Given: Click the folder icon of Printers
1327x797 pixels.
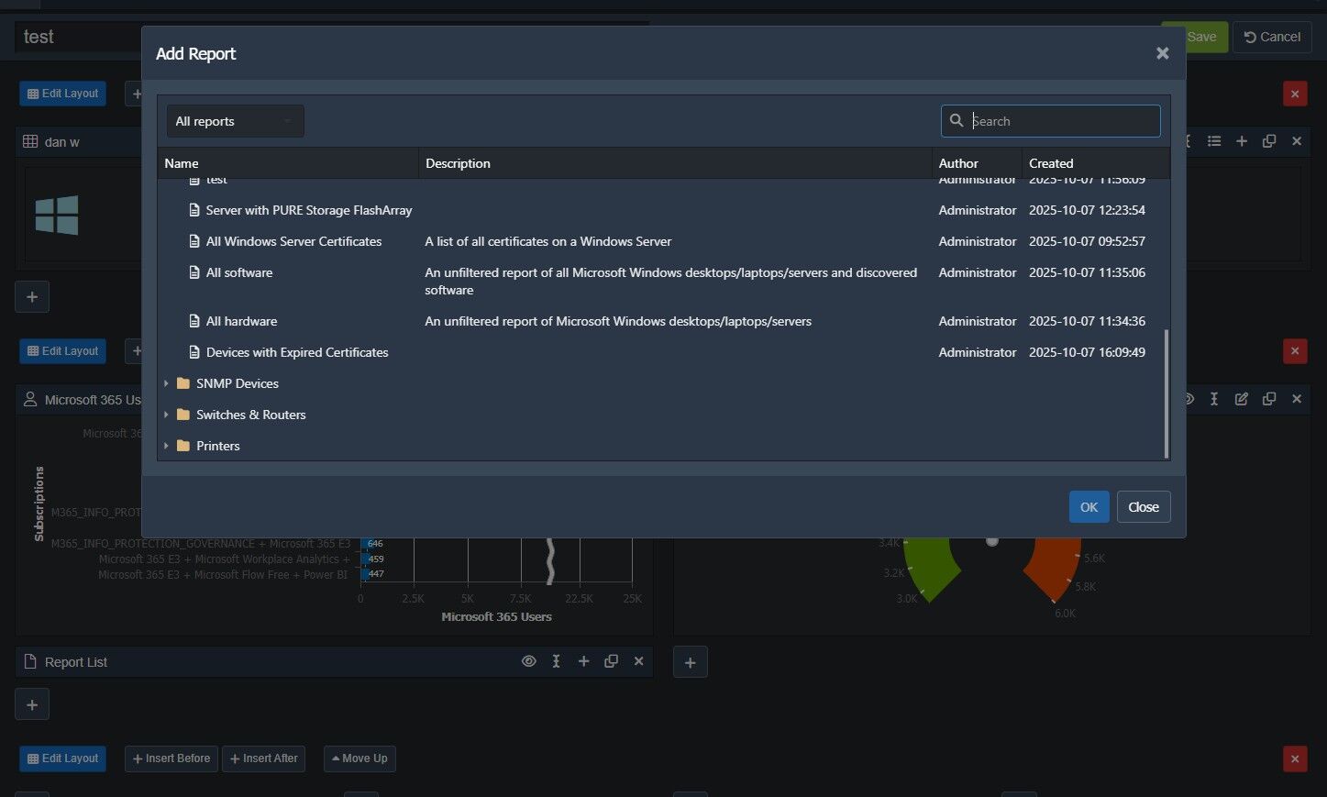Looking at the screenshot, I should (183, 446).
